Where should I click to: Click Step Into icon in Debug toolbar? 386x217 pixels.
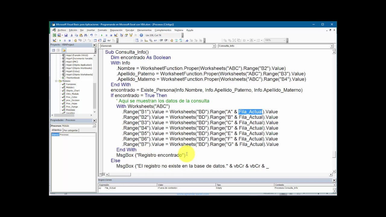tap(80, 40)
